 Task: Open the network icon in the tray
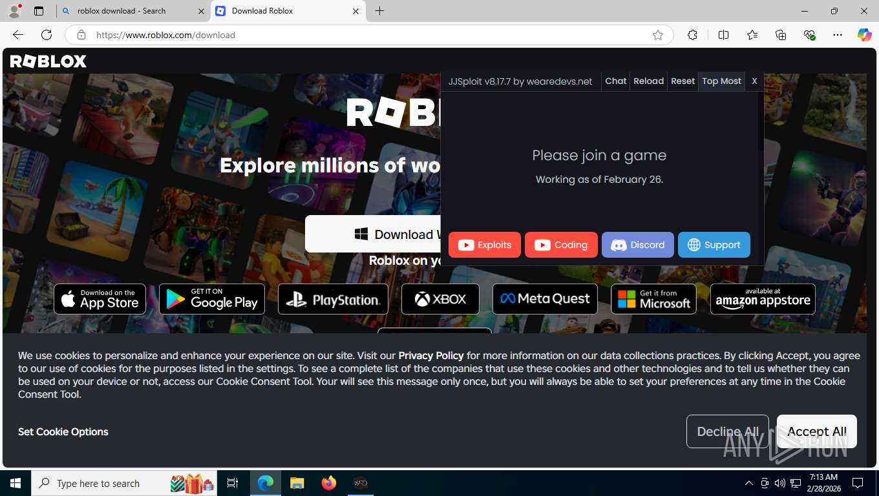796,483
